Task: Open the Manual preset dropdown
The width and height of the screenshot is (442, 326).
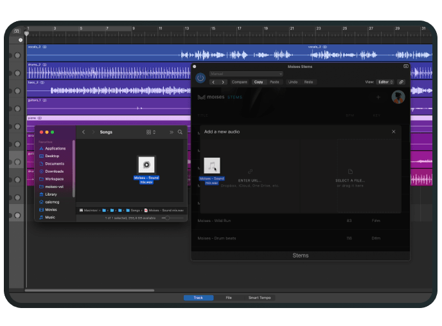Action: tap(246, 74)
